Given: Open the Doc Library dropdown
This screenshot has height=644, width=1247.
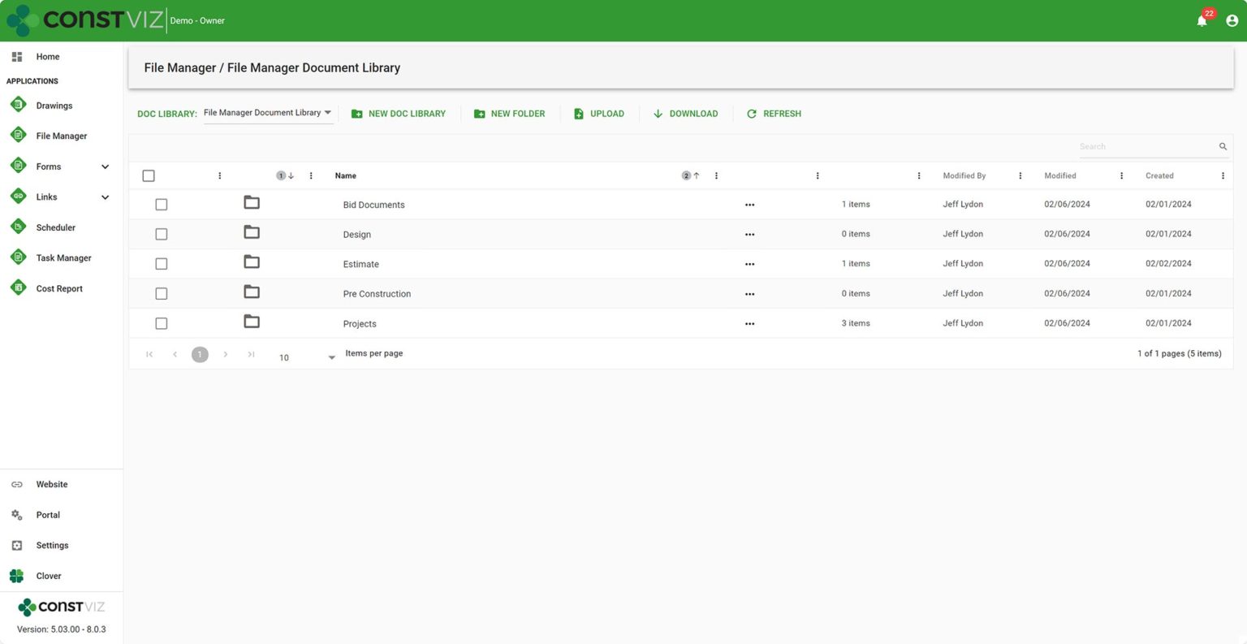Looking at the screenshot, I should 268,113.
